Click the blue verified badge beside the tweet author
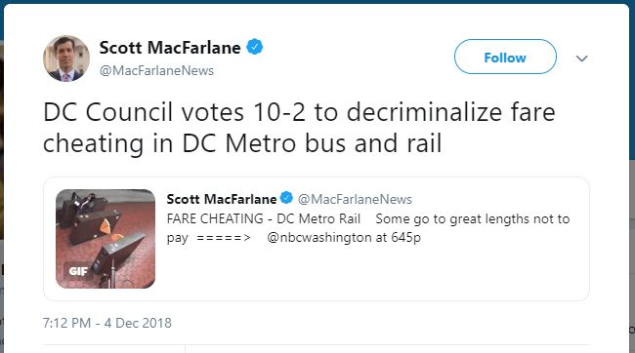The height and width of the screenshot is (353, 635). click(255, 47)
